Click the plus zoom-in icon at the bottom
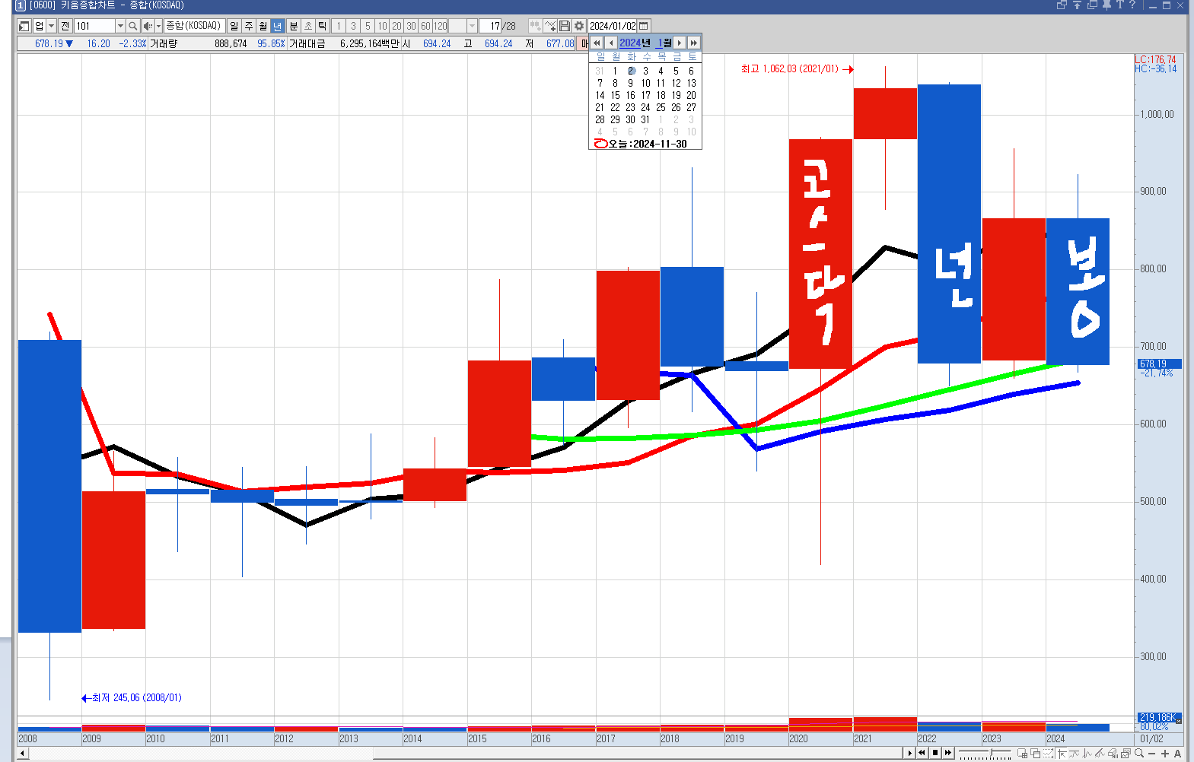This screenshot has height=762, width=1194. 1165,754
